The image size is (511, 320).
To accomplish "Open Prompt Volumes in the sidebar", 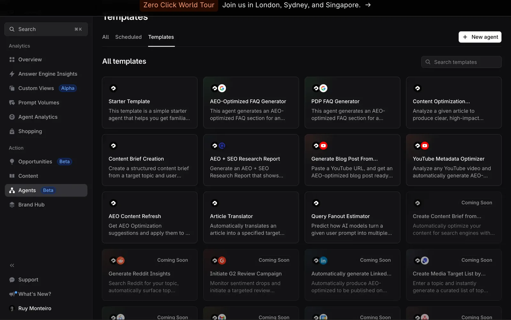I will [39, 103].
